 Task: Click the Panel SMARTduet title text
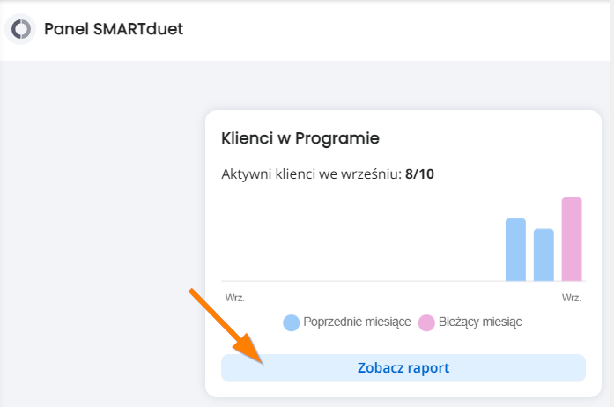(x=114, y=29)
